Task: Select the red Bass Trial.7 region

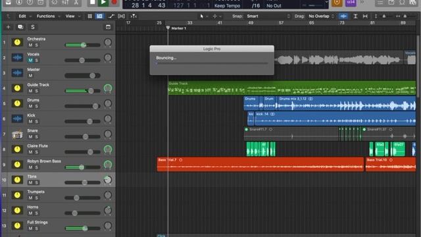Action: pos(260,165)
